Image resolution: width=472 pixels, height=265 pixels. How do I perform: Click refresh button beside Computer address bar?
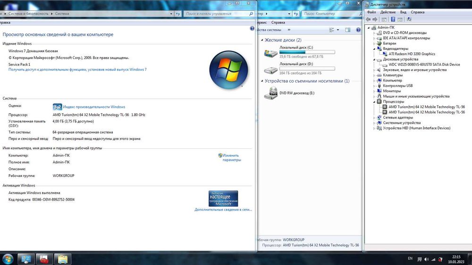pos(296,14)
